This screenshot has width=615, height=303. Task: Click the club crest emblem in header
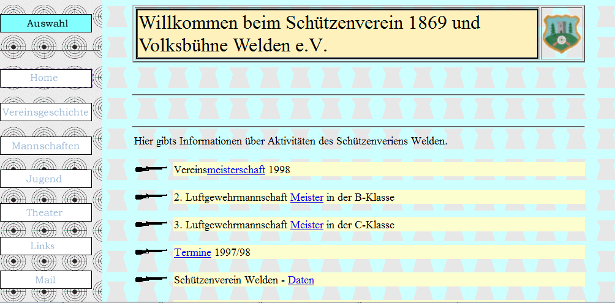click(562, 34)
